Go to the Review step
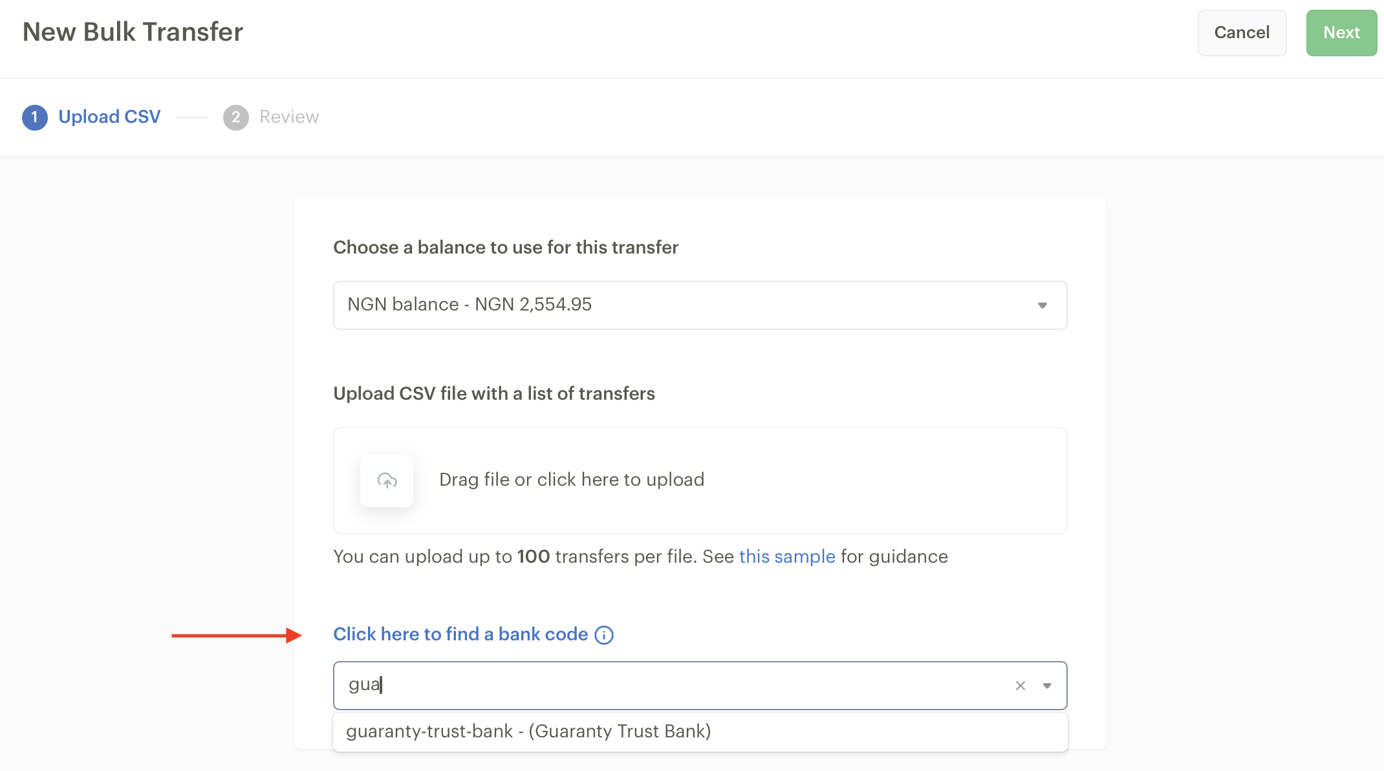The image size is (1384, 771). pos(289,117)
